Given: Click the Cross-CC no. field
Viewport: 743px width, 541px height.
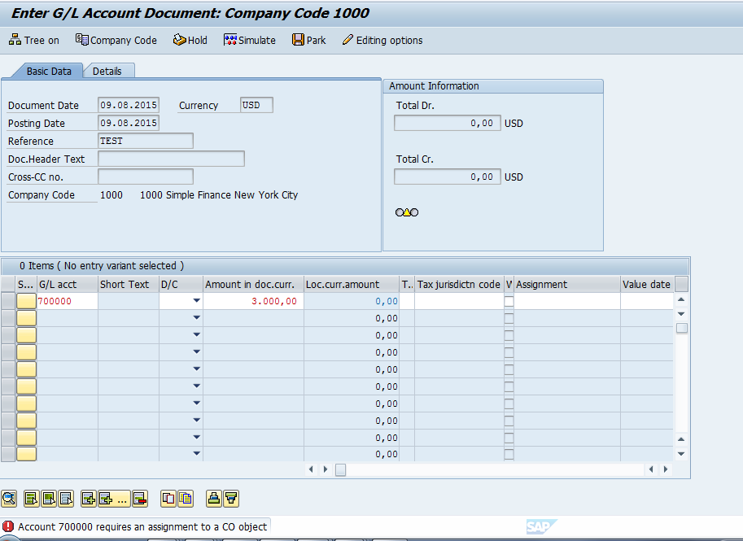Looking at the screenshot, I should [146, 177].
